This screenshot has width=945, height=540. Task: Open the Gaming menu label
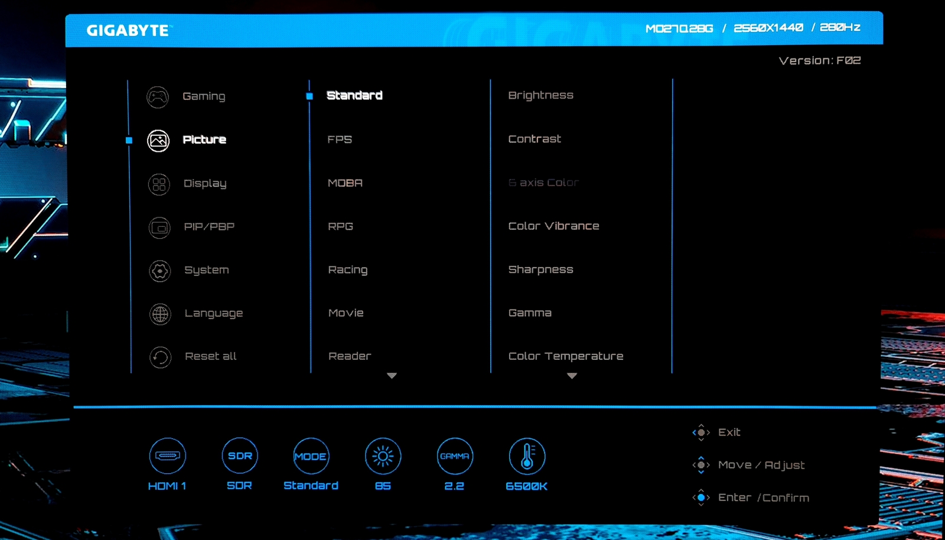pos(204,96)
